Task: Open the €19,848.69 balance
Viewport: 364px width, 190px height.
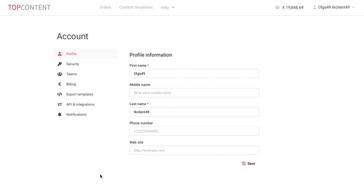Action: click(293, 8)
